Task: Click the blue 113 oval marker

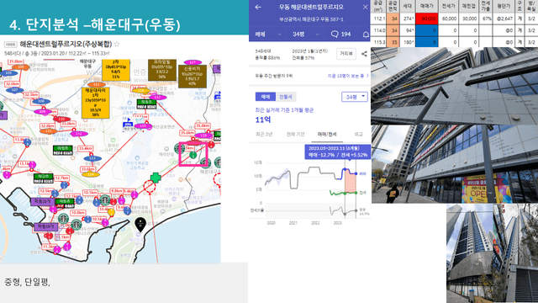Action: pos(92,158)
